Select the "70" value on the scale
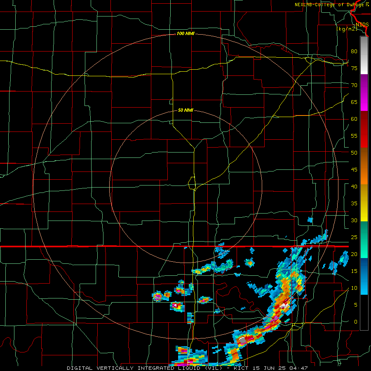Screen dimensions: 371x371 pos(354,85)
